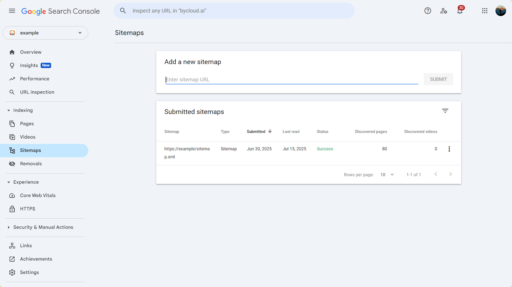Open the Removals page

[x=31, y=164]
